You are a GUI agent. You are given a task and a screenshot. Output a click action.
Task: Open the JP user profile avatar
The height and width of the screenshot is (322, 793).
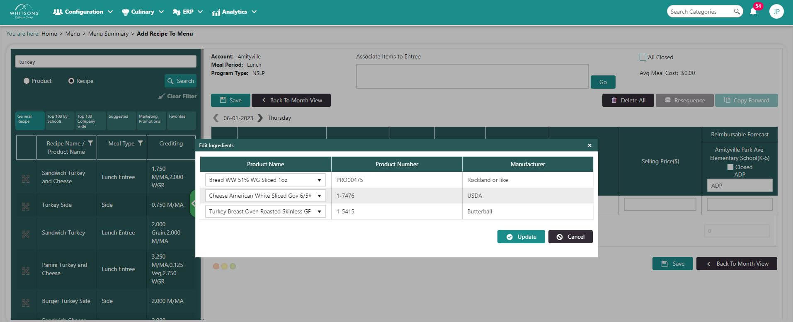click(776, 12)
